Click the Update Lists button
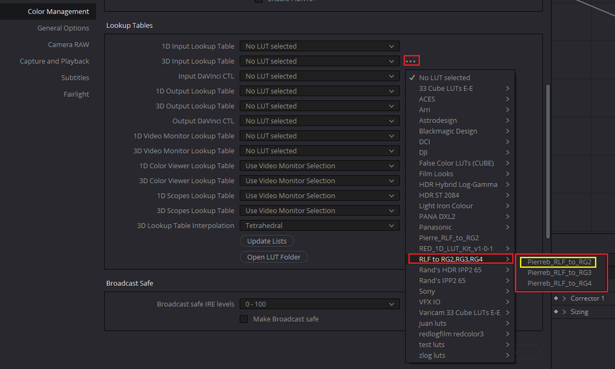This screenshot has height=369, width=615. click(267, 241)
